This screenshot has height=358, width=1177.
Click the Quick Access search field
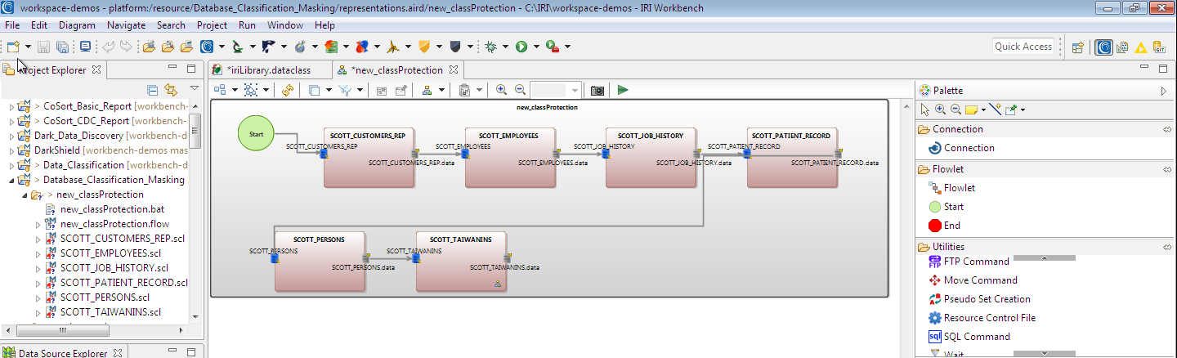click(1023, 47)
